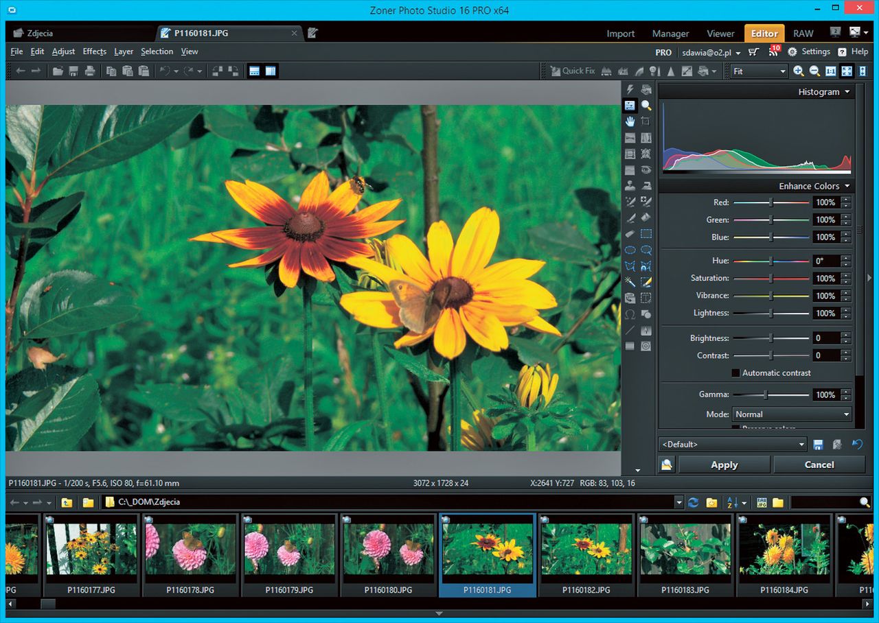
Task: Click the Cancel button
Action: pyautogui.click(x=819, y=465)
